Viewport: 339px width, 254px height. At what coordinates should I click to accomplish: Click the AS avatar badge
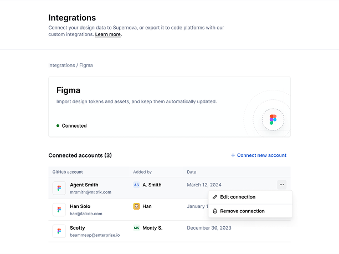(136, 185)
